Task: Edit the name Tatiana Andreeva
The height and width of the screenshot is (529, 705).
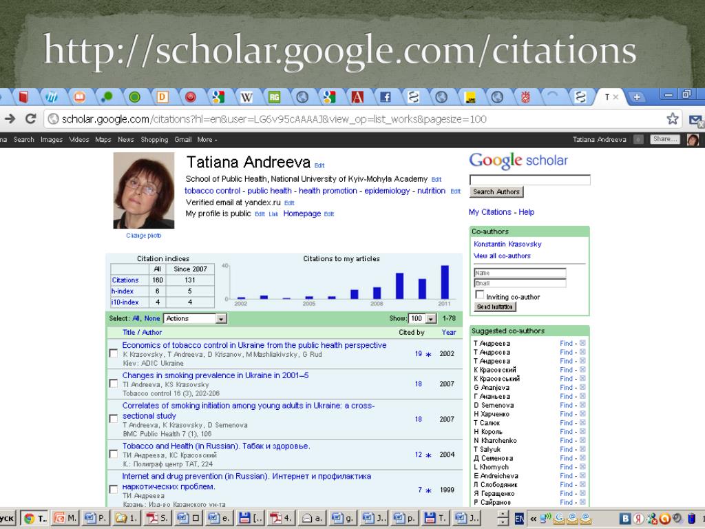Action: (x=319, y=165)
